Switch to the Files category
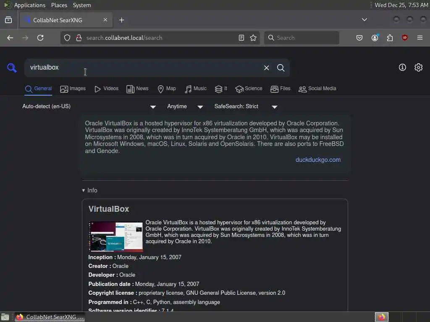 [280, 89]
